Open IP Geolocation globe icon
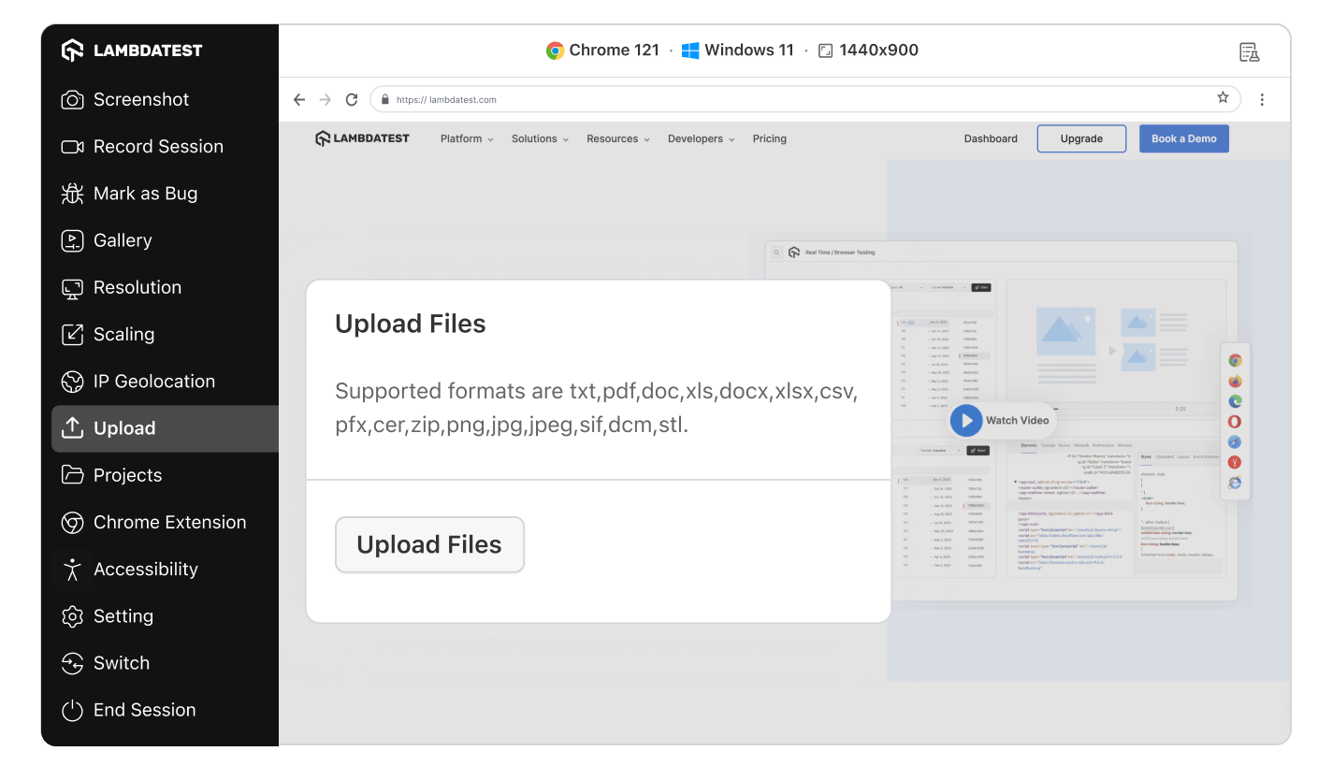Image resolution: width=1332 pixels, height=780 pixels. 72,382
